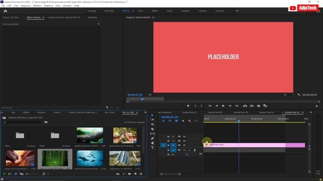This screenshot has width=323, height=181.
Task: Open Bin panel menu next to its tab
Action: pos(137,113)
